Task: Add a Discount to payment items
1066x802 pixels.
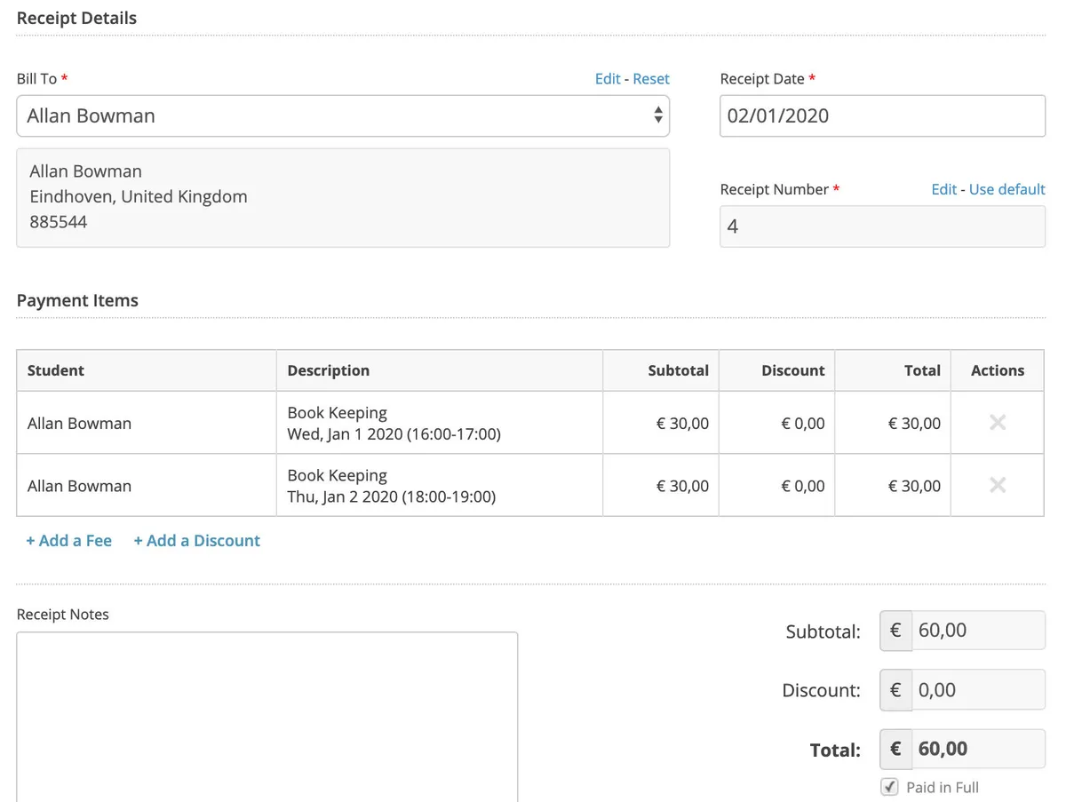Action: (197, 541)
